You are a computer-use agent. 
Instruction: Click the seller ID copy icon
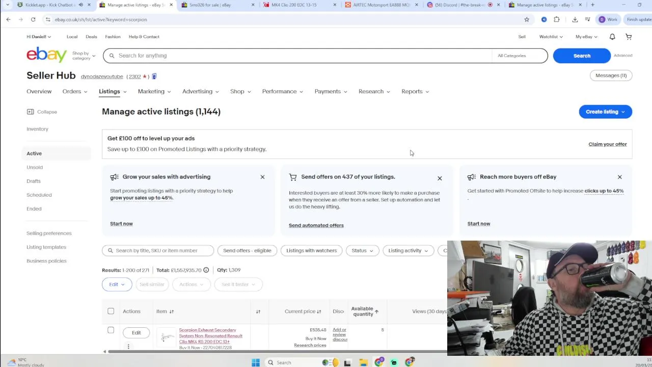pyautogui.click(x=154, y=76)
